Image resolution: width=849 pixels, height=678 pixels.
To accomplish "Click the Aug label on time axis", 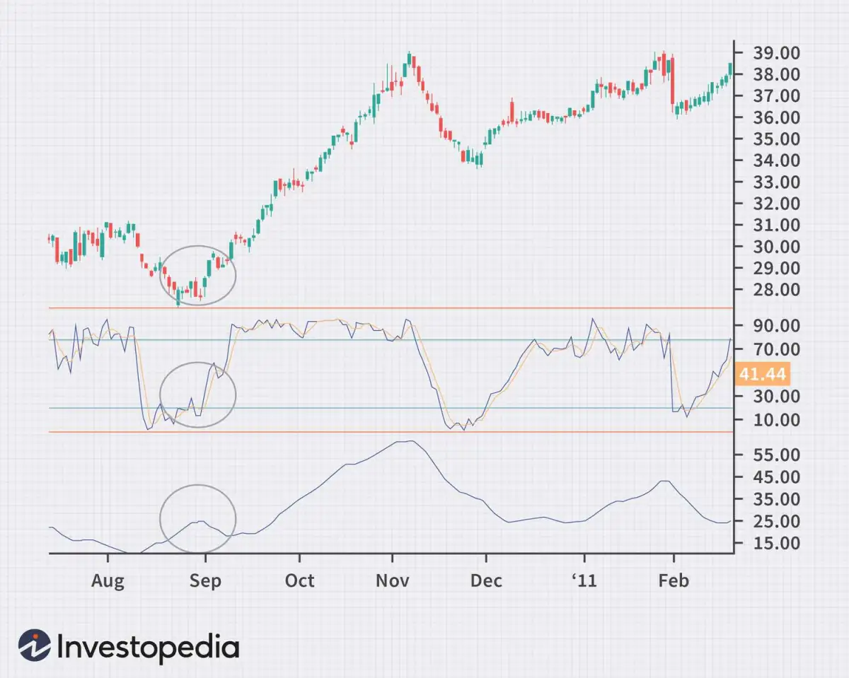I will click(108, 582).
